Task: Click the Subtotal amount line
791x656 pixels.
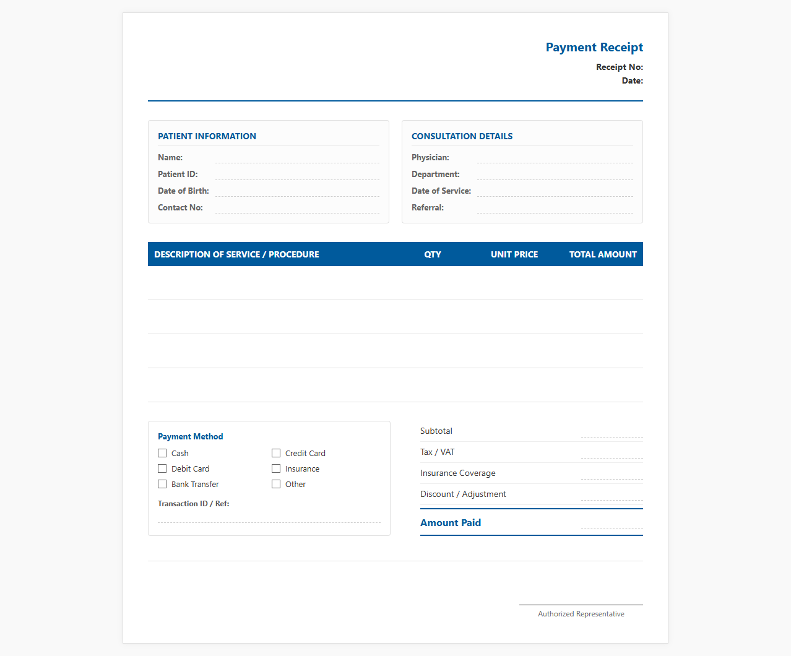Action: [612, 432]
